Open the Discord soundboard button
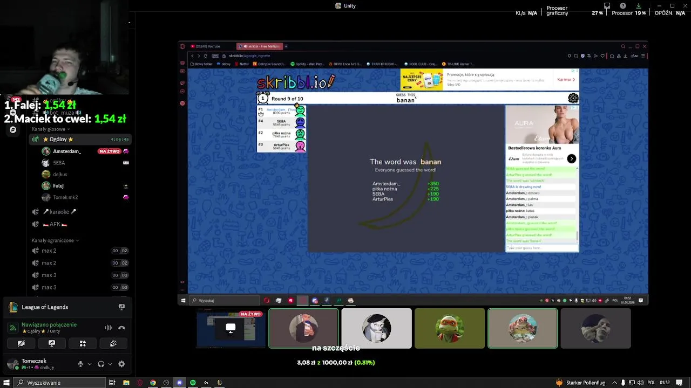The width and height of the screenshot is (691, 388). coord(113,343)
